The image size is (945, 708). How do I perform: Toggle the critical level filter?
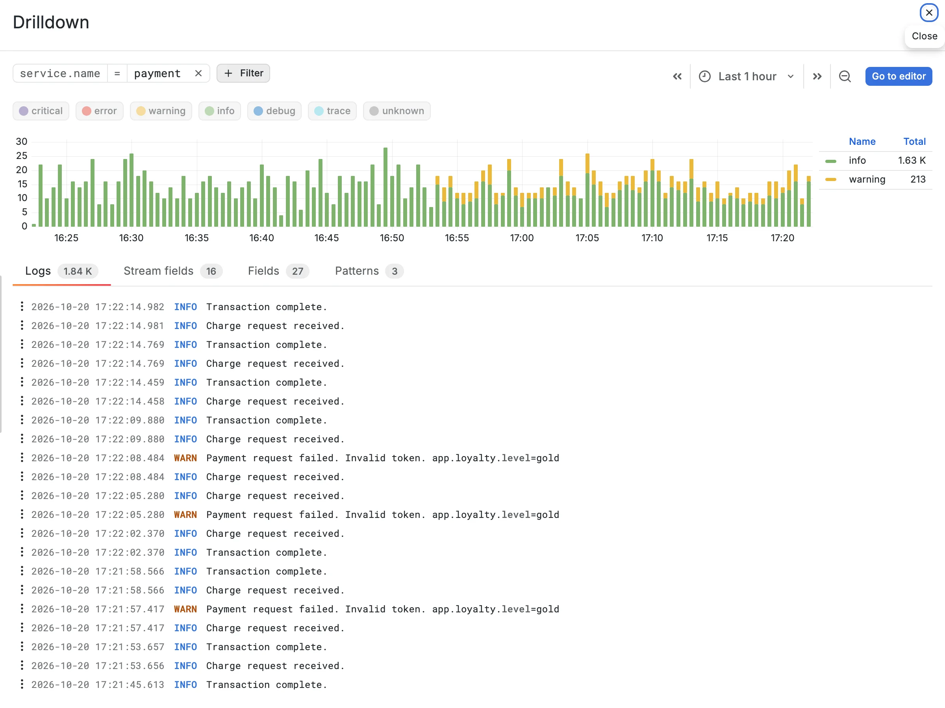41,111
